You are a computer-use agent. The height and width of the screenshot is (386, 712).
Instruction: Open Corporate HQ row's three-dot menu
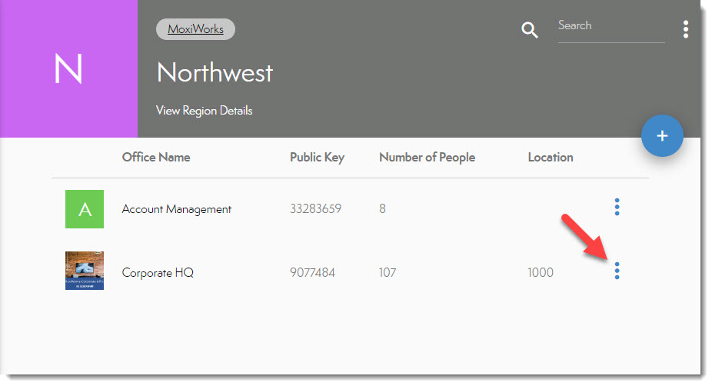pos(617,271)
